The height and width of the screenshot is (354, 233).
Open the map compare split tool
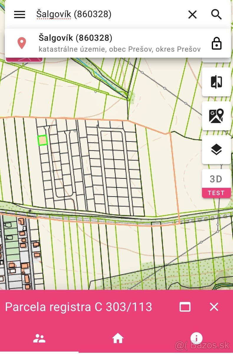216,82
